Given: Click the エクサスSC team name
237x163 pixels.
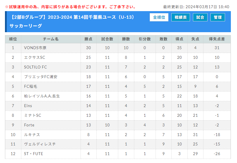Looking at the screenshot, I should coord(35,57).
